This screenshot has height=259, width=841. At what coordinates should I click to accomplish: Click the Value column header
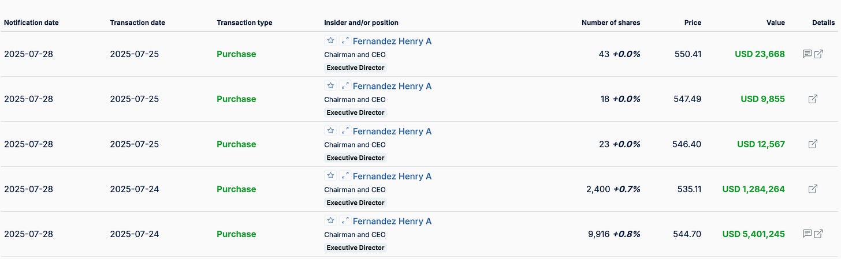pos(776,23)
